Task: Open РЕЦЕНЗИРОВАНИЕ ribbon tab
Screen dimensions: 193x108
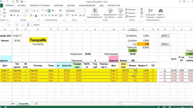Action: coord(87,5)
